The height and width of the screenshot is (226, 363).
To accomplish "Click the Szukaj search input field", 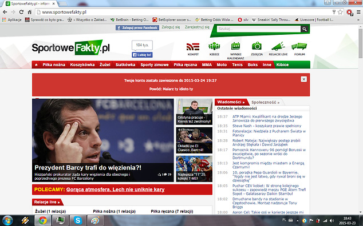I will click(x=259, y=29).
